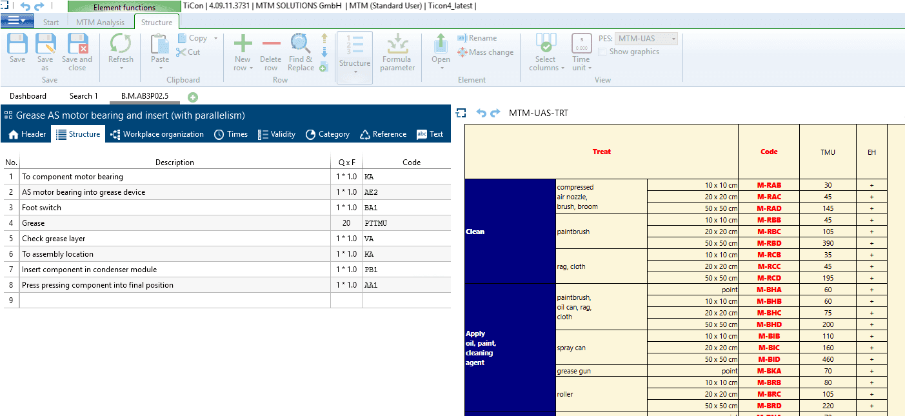Click the Formula parameter icon
Viewport: 905px width, 416px height.
(x=397, y=45)
